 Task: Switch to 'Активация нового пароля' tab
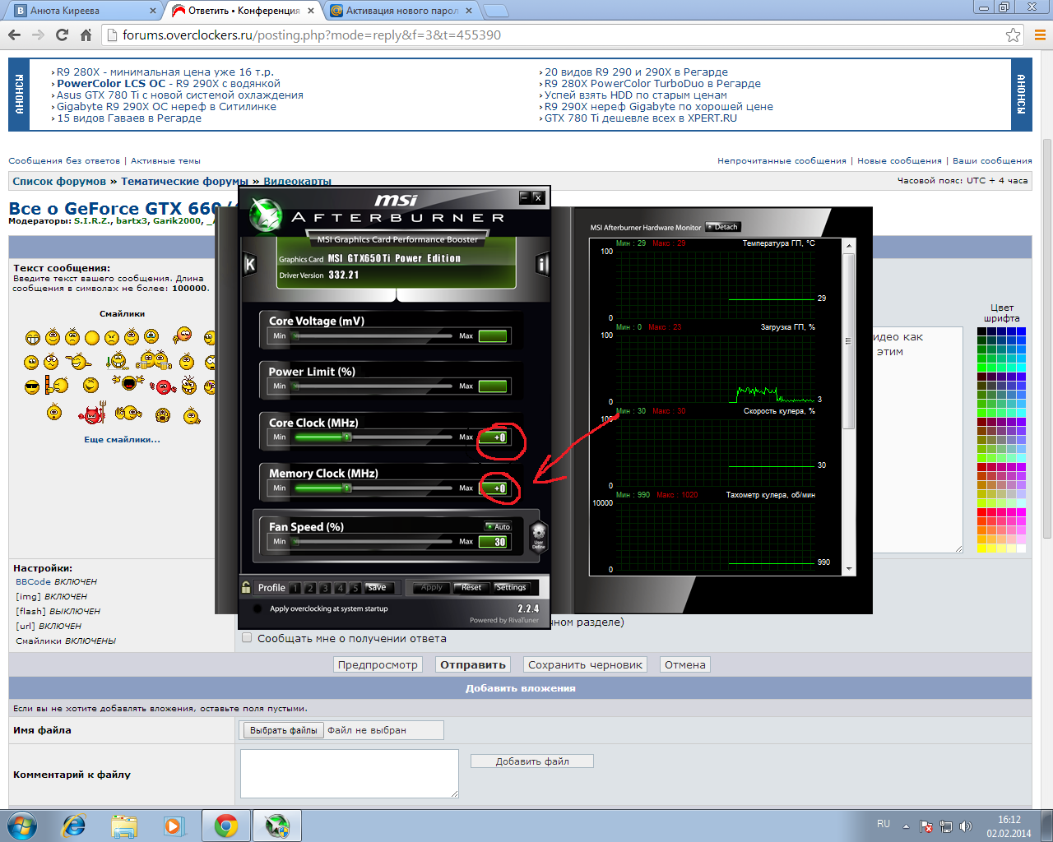pos(401,11)
